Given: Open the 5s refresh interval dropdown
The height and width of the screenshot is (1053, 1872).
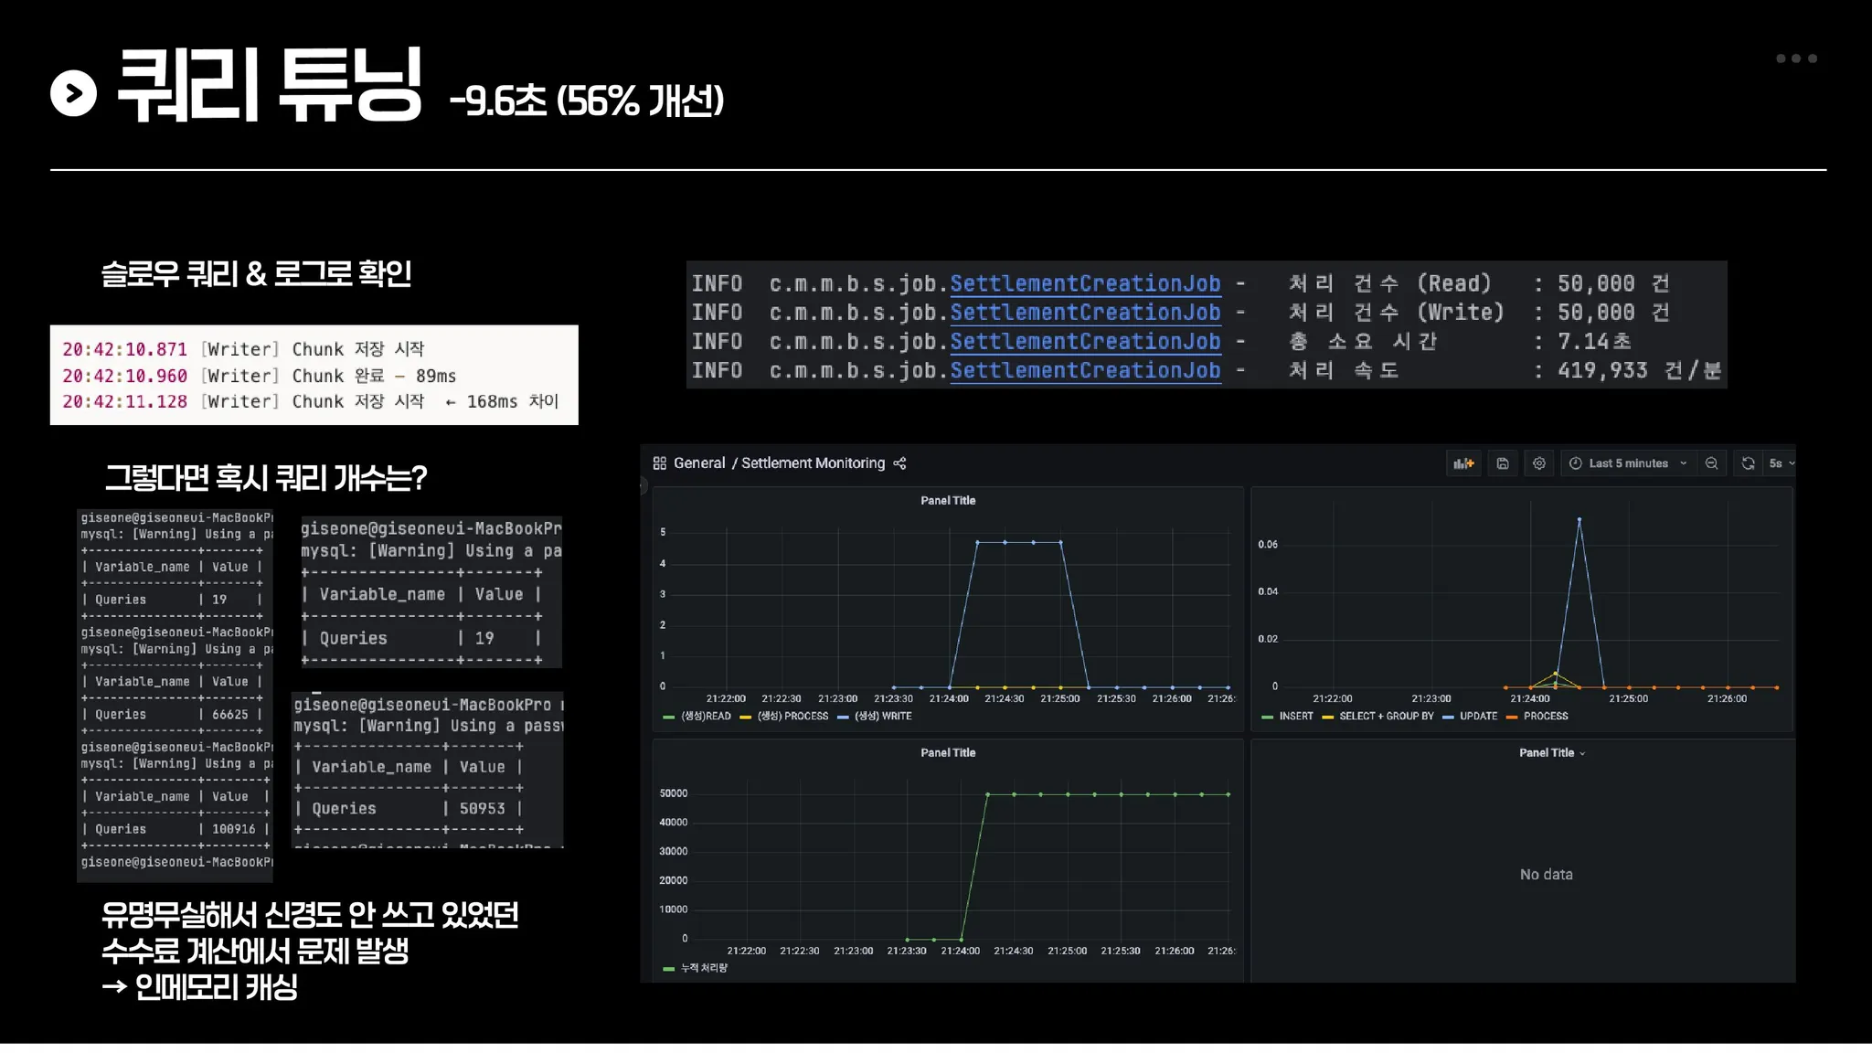Looking at the screenshot, I should 1781,463.
